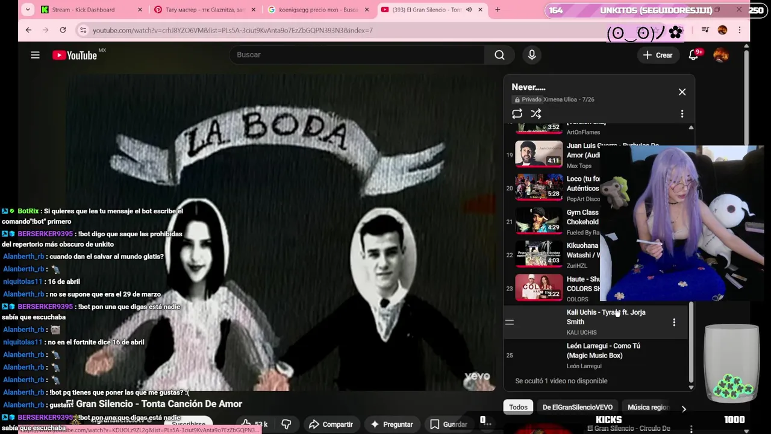This screenshot has height=434, width=771.
Task: Toggle playlist shuffle
Action: pos(536,113)
